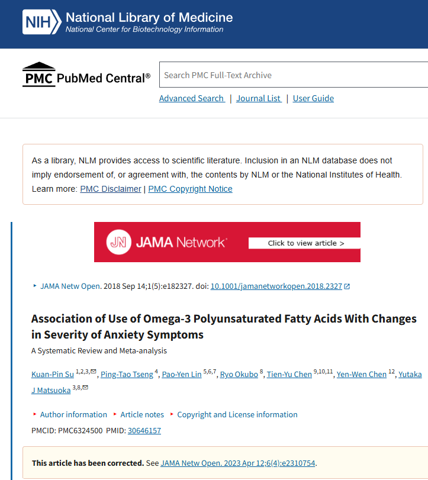Open the PMID 30646157 link
Image resolution: width=428 pixels, height=480 pixels.
click(x=144, y=430)
